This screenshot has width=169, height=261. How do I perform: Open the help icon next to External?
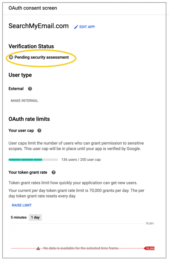pyautogui.click(x=30, y=89)
